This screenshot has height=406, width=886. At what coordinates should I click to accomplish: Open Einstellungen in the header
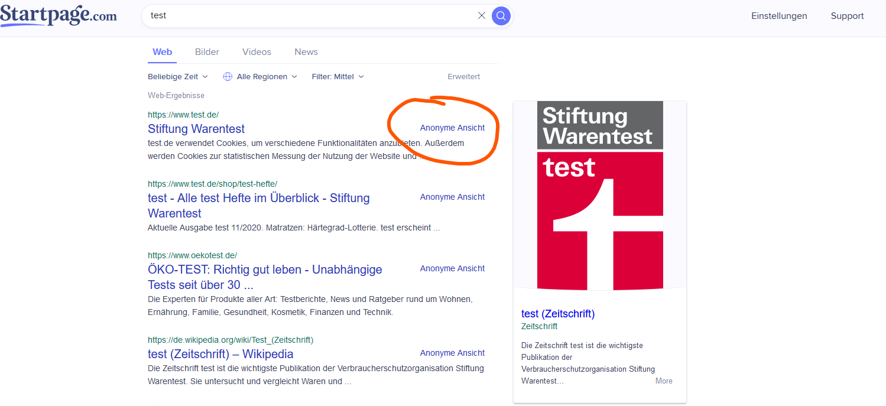[x=779, y=16]
